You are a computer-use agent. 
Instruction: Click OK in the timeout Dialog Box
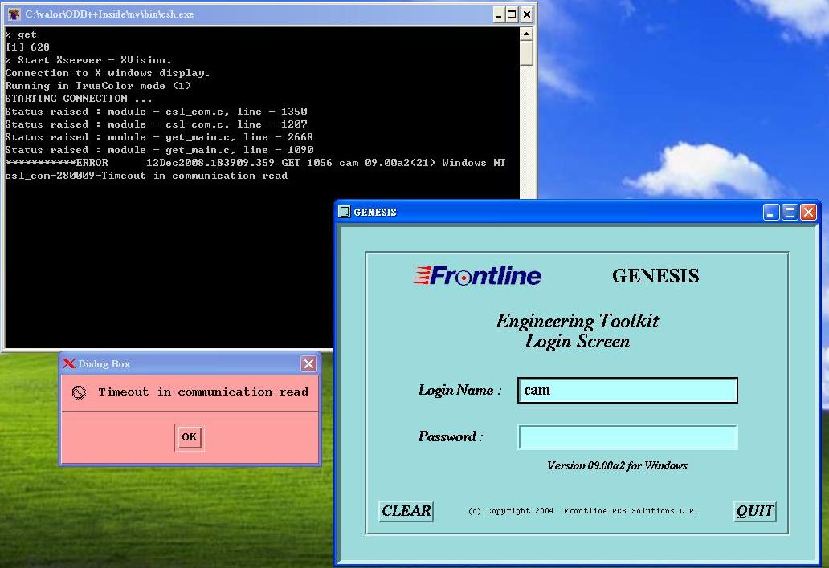point(190,437)
